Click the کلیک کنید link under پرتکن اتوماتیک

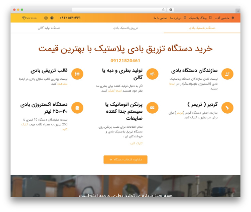click(x=136, y=143)
